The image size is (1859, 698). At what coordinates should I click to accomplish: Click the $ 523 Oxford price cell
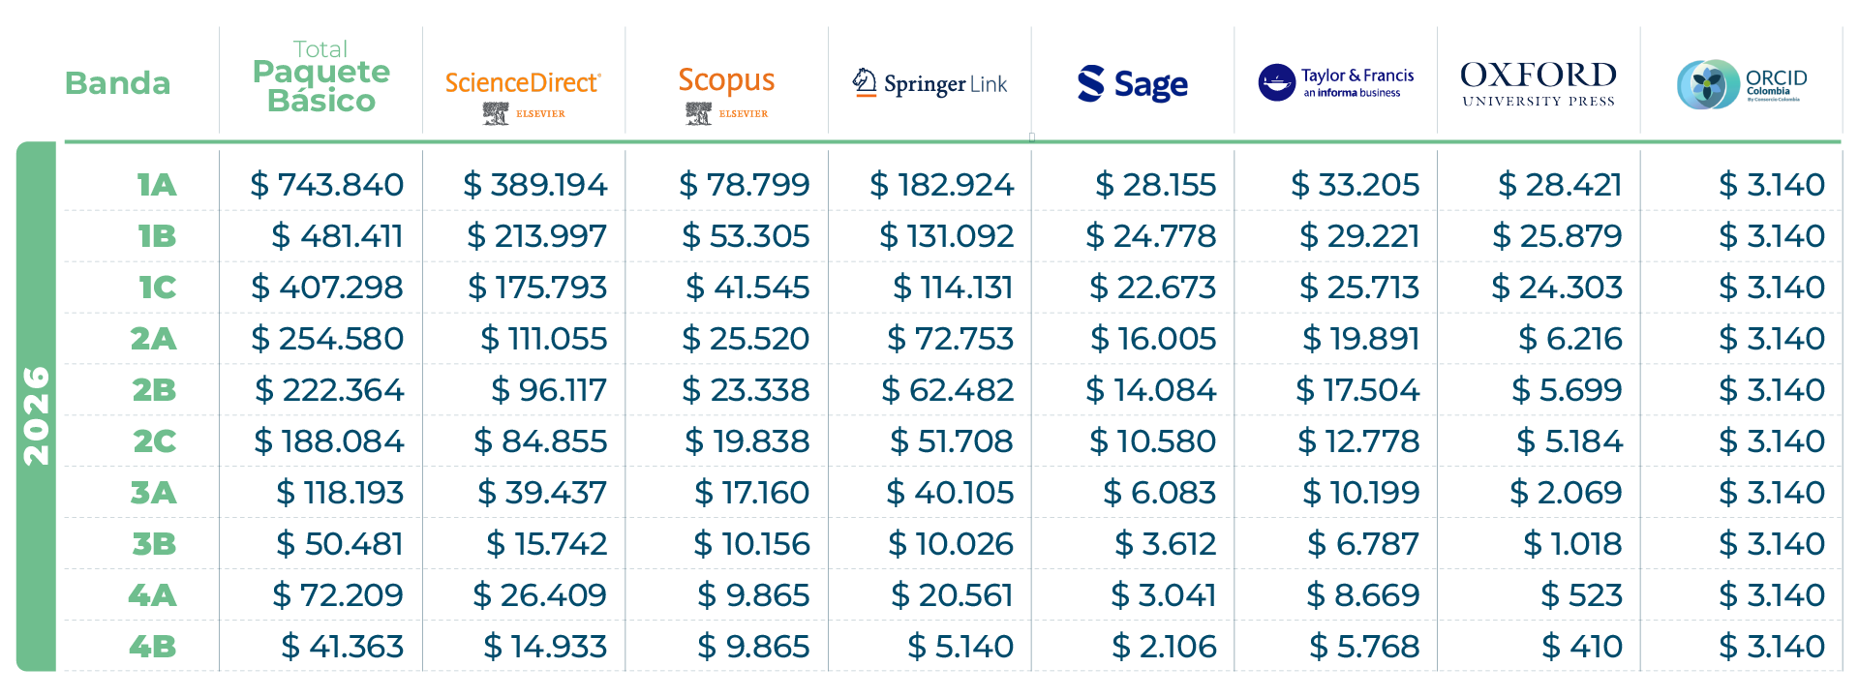[x=1581, y=594]
